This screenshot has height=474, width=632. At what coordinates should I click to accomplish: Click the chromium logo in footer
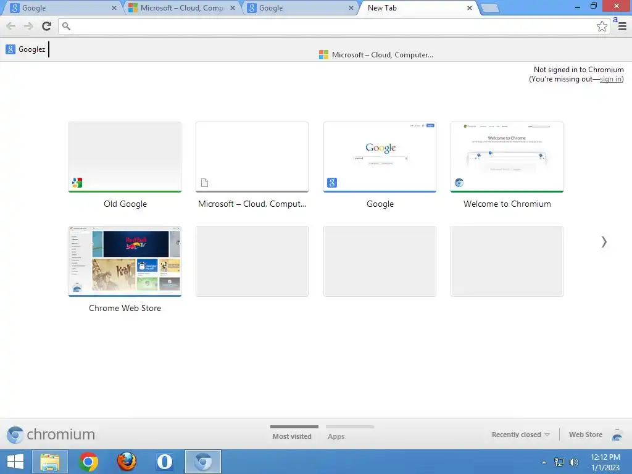(51, 434)
